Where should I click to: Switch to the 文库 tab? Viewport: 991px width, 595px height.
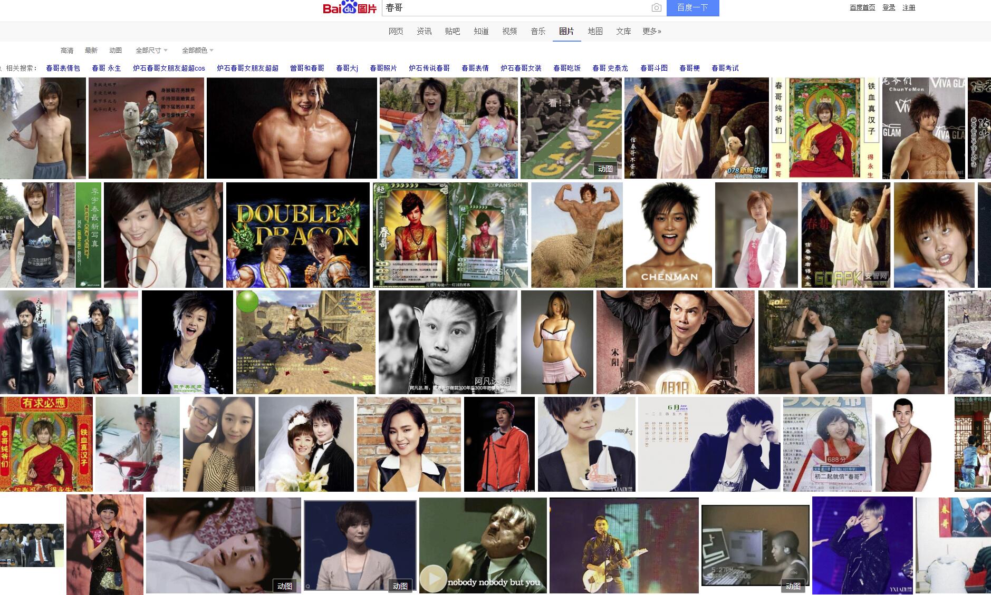[x=623, y=31]
